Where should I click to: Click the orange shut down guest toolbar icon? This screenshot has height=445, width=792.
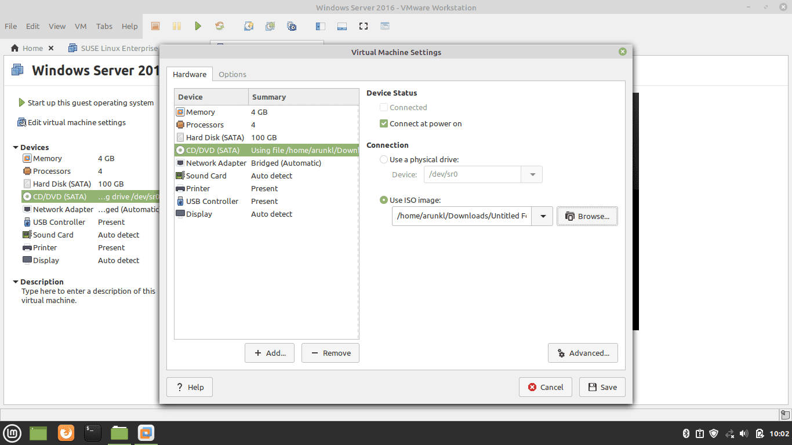155,26
